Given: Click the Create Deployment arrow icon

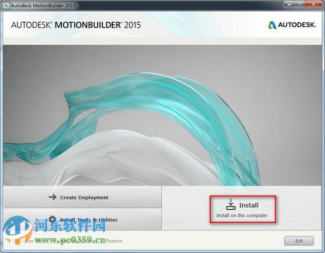Looking at the screenshot, I should (52, 197).
